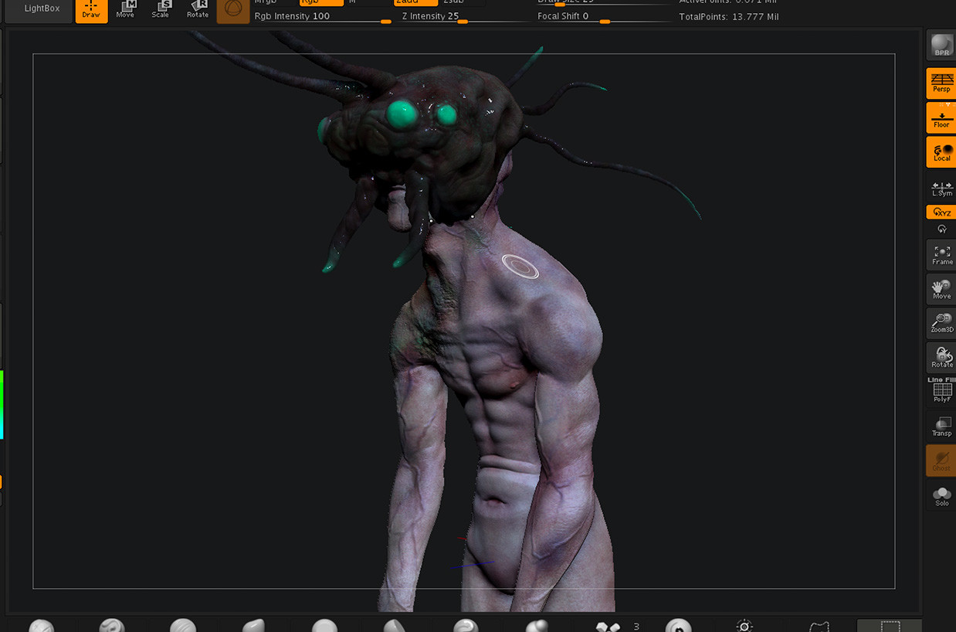Toggle Solo mode

coord(941,495)
